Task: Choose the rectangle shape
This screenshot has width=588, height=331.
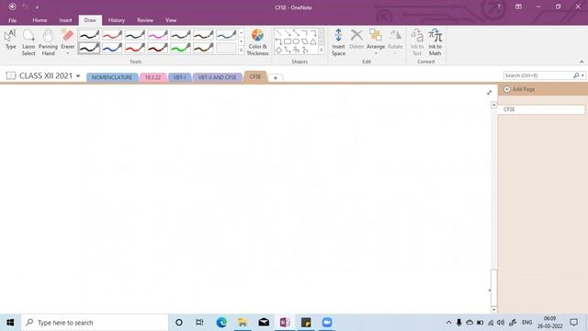Action: point(288,41)
